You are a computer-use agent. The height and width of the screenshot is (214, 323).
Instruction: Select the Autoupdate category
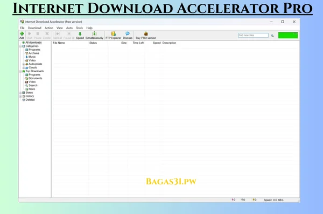(x=35, y=64)
